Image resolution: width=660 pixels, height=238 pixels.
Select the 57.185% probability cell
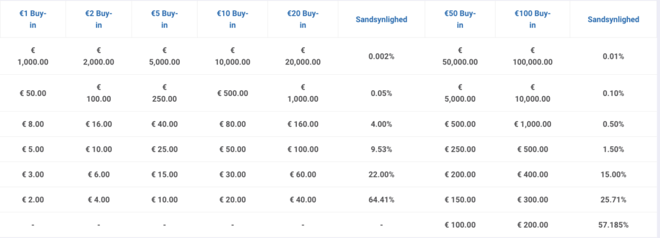(614, 225)
